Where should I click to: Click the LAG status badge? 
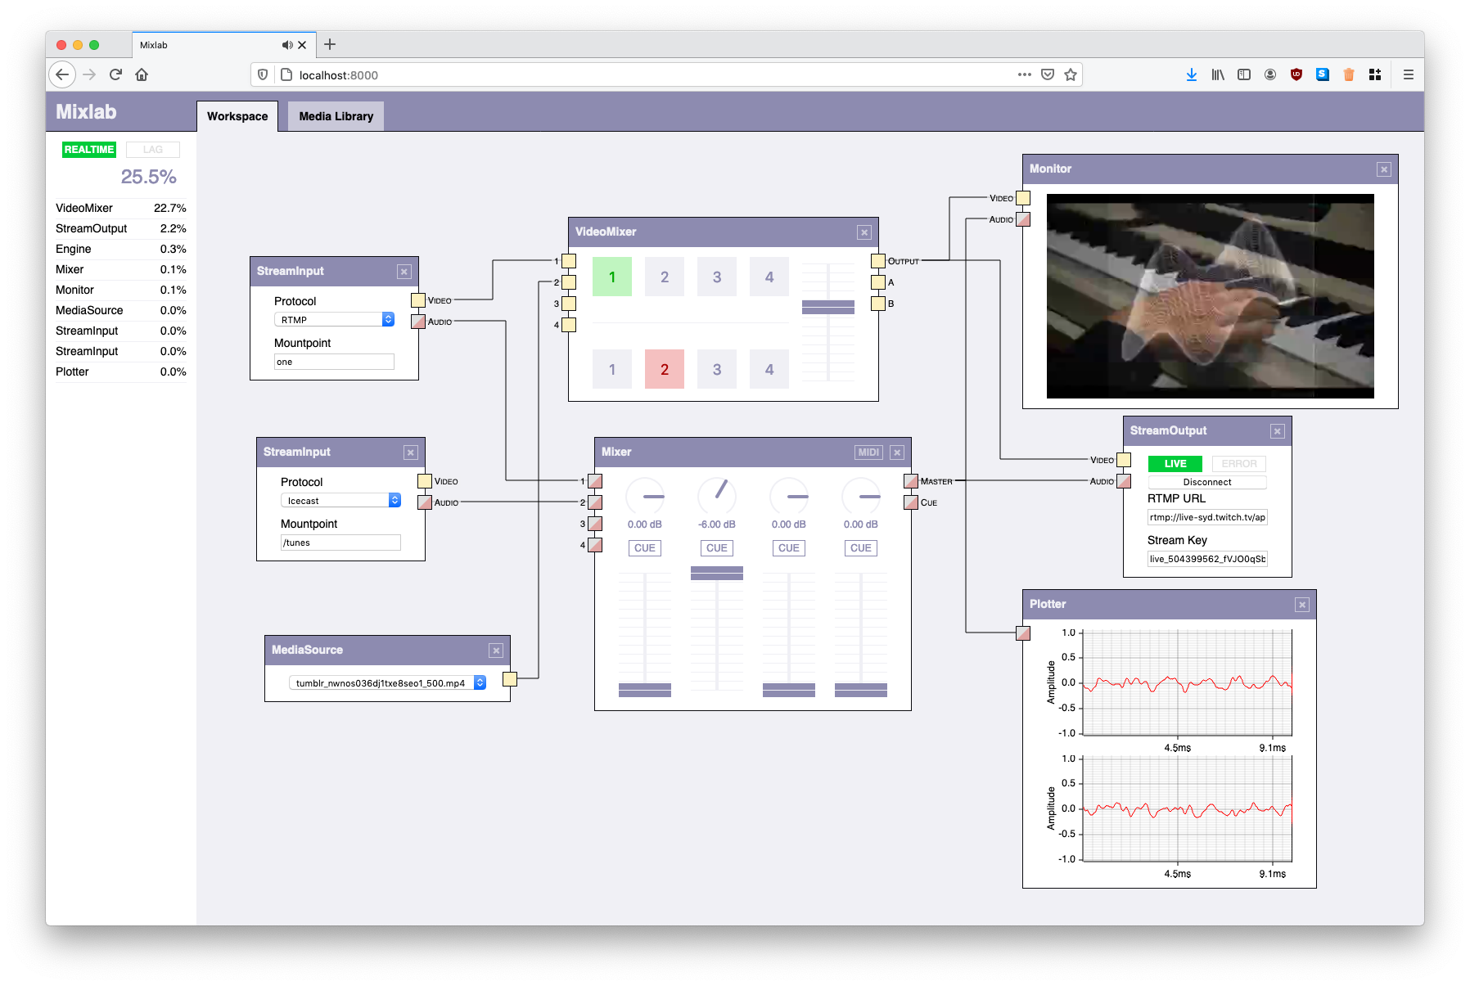tap(153, 150)
